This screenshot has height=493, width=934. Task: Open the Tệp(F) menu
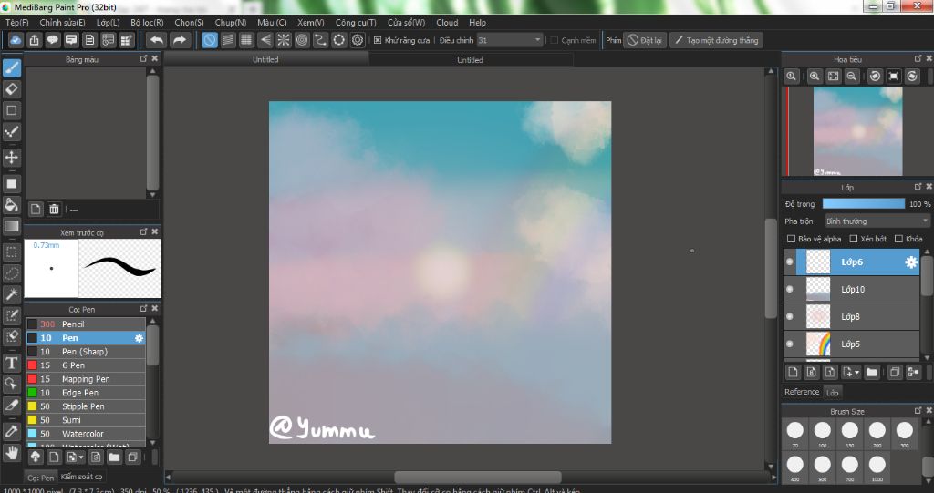pyautogui.click(x=16, y=22)
